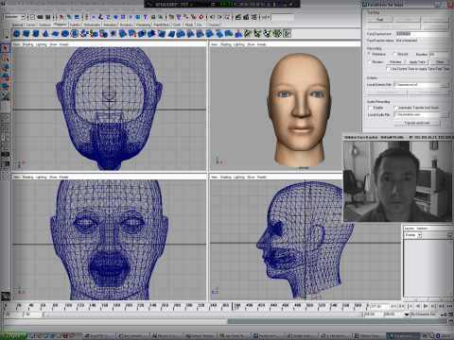This screenshot has width=454, height=340.
Task: Open Shading menu in perspective viewport
Action: click(x=226, y=44)
